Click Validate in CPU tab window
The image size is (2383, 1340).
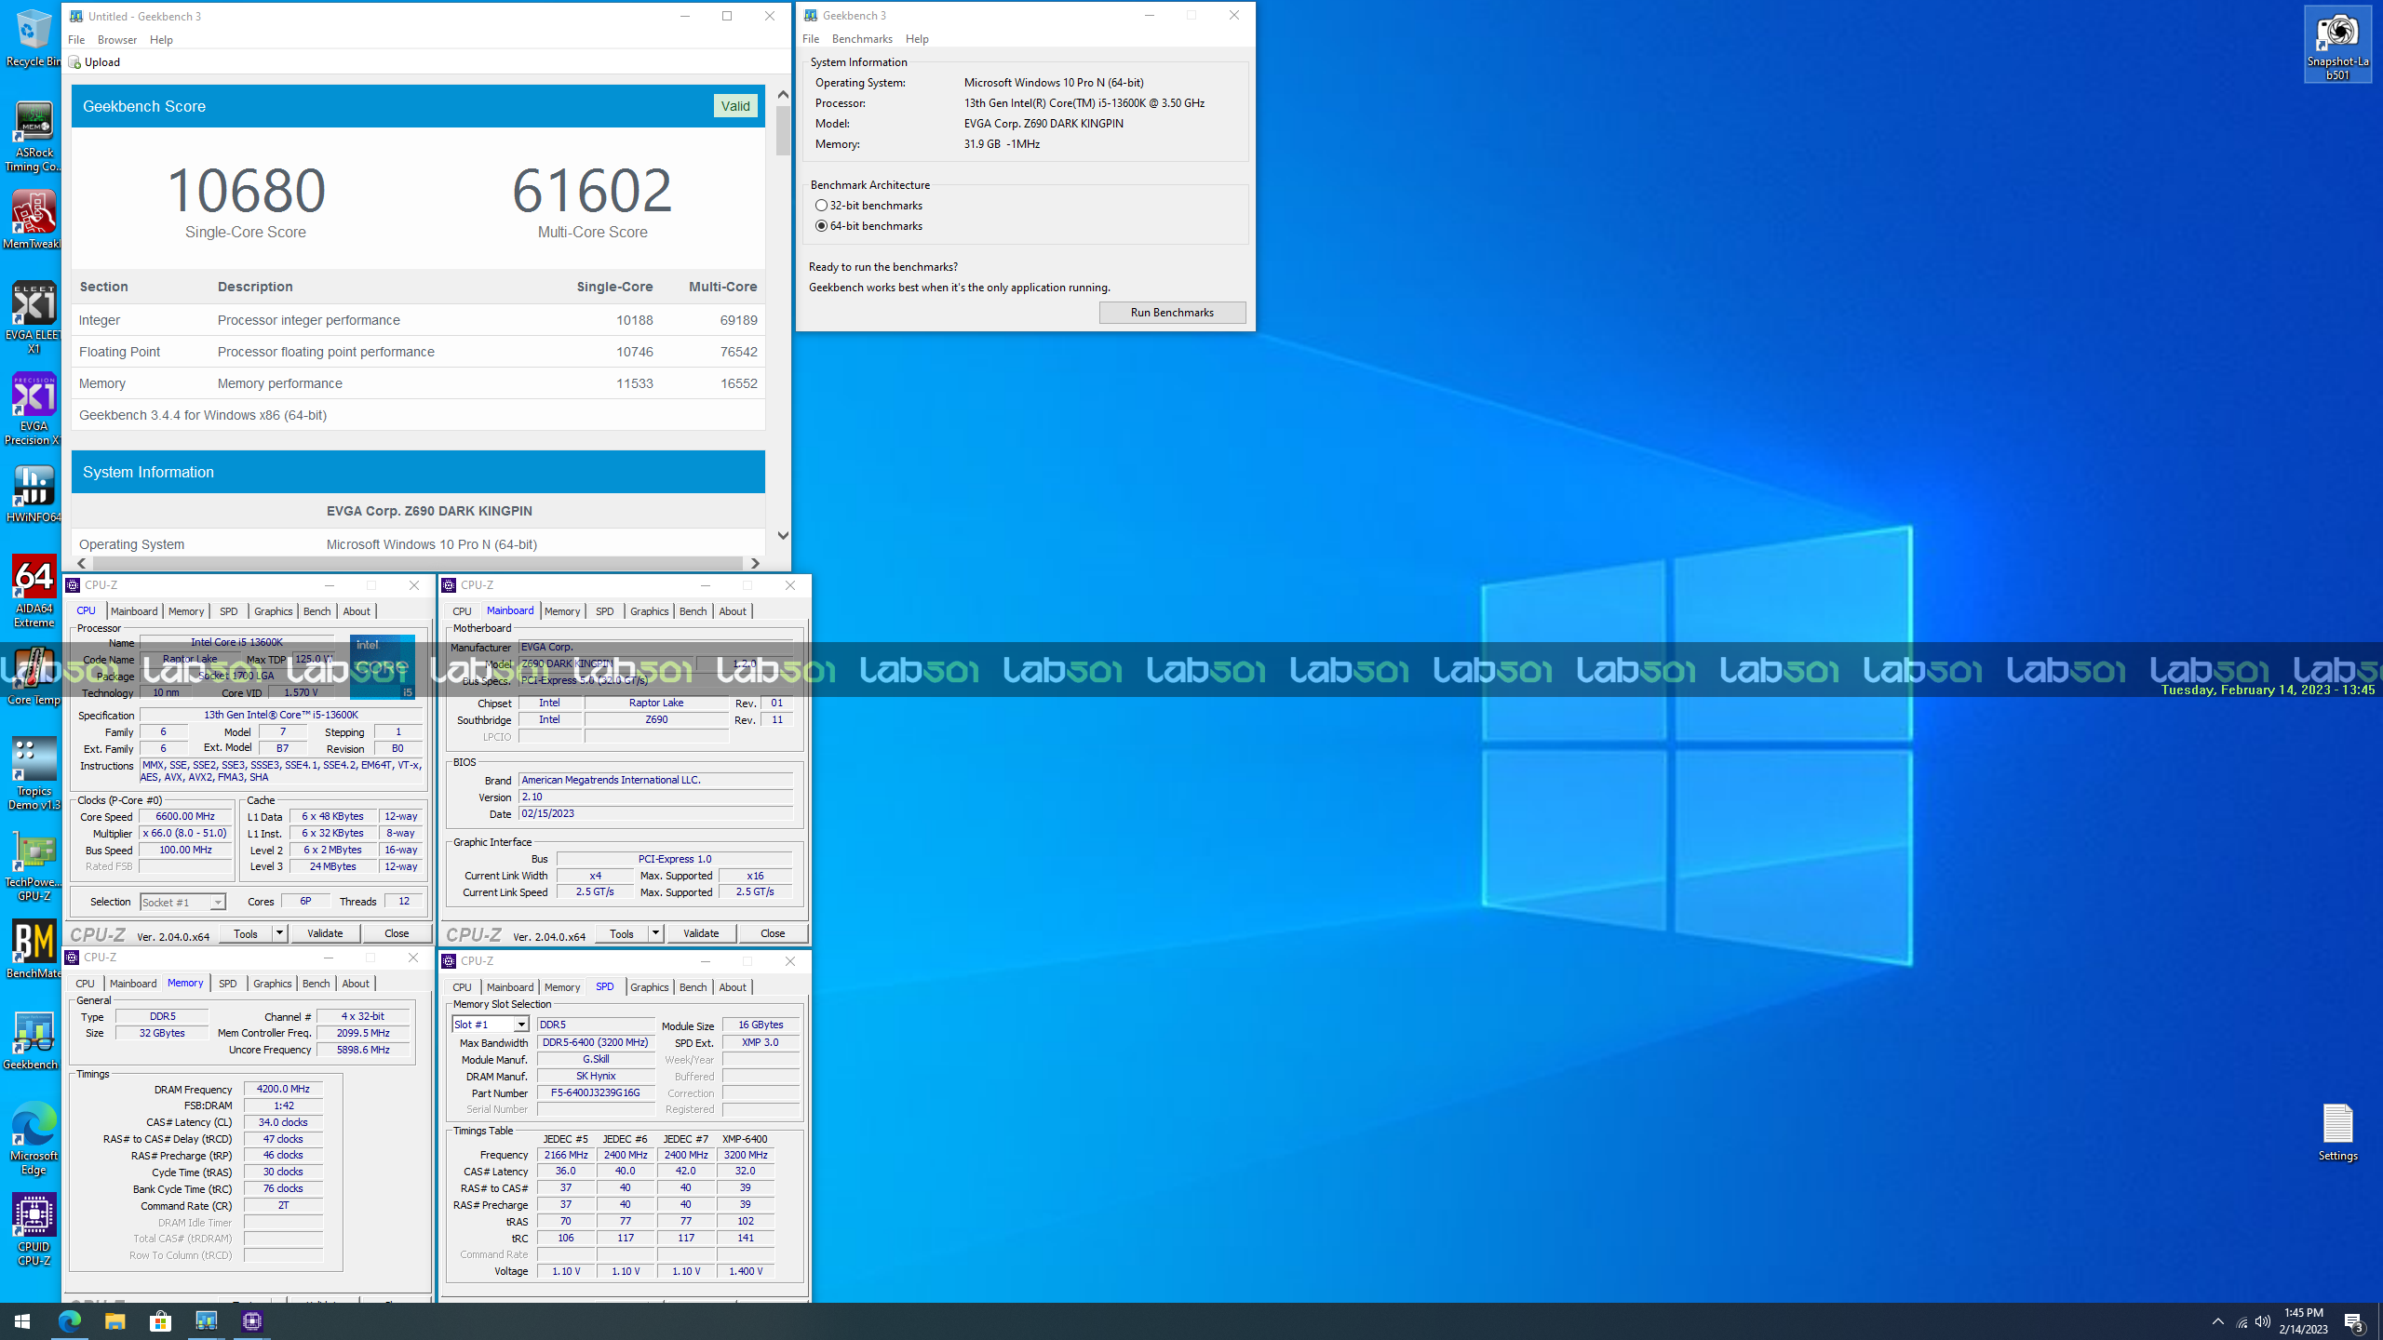325,933
